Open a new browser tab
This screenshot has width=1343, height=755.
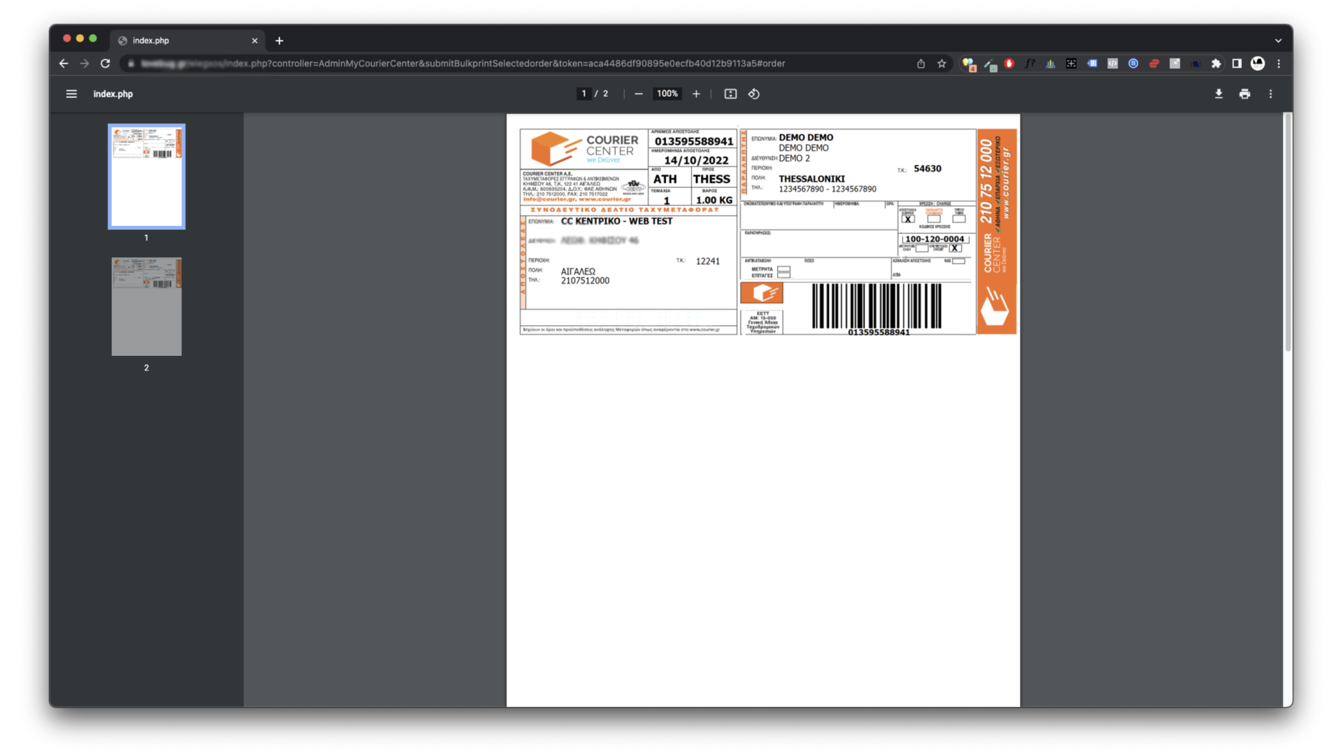[279, 41]
